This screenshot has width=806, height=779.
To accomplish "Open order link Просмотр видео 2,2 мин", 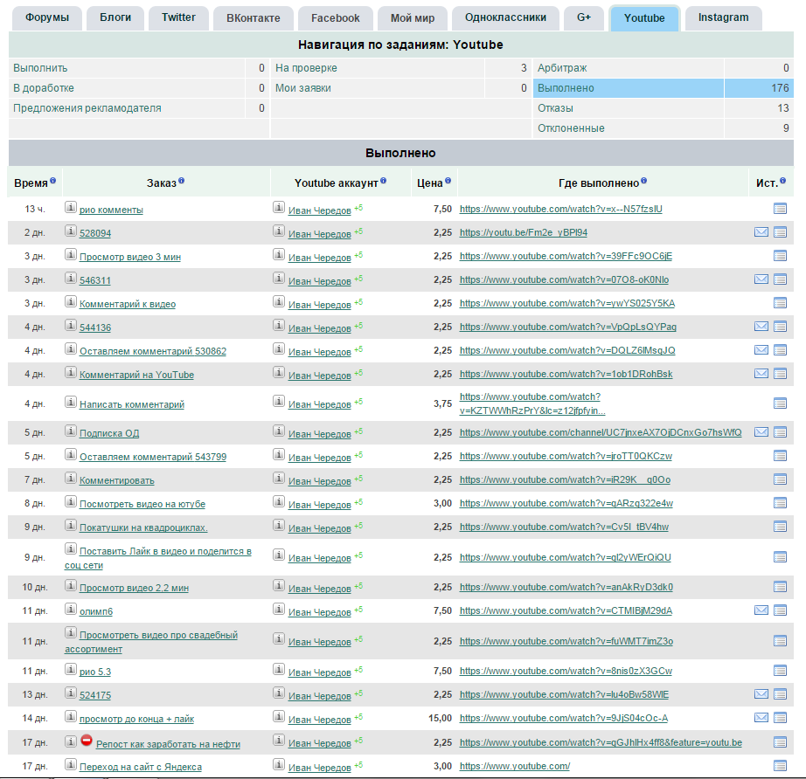I will click(x=134, y=588).
